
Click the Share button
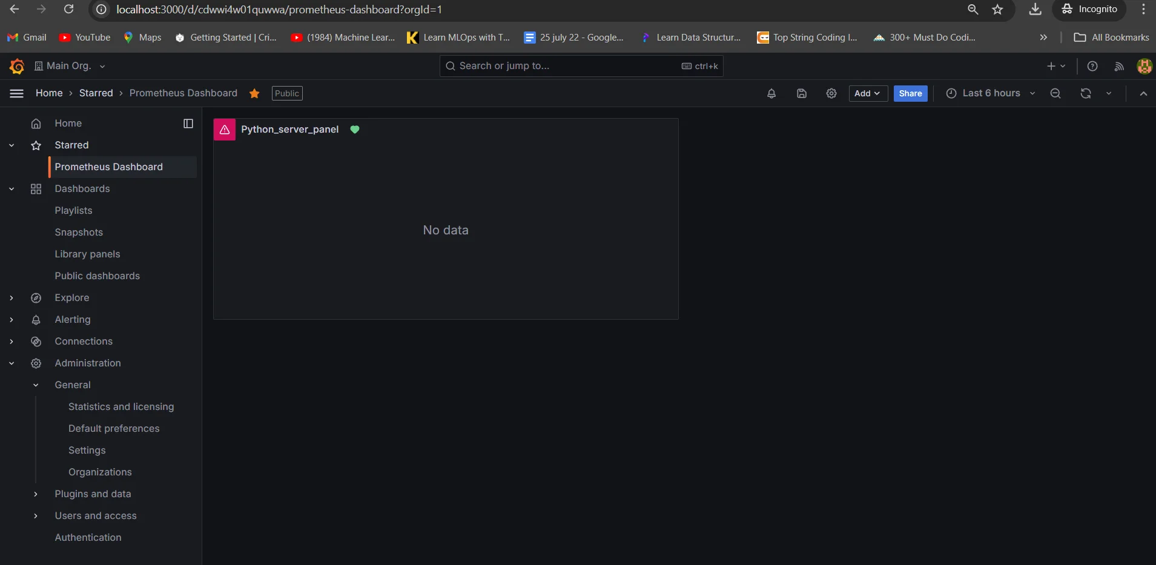coord(910,93)
